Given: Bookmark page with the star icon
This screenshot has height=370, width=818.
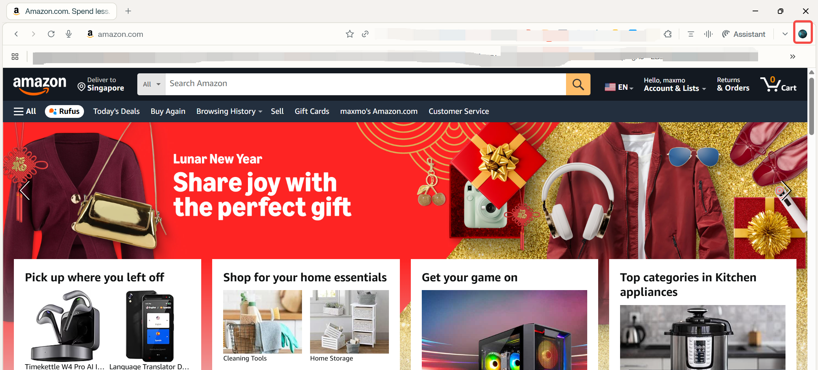Looking at the screenshot, I should coord(350,34).
